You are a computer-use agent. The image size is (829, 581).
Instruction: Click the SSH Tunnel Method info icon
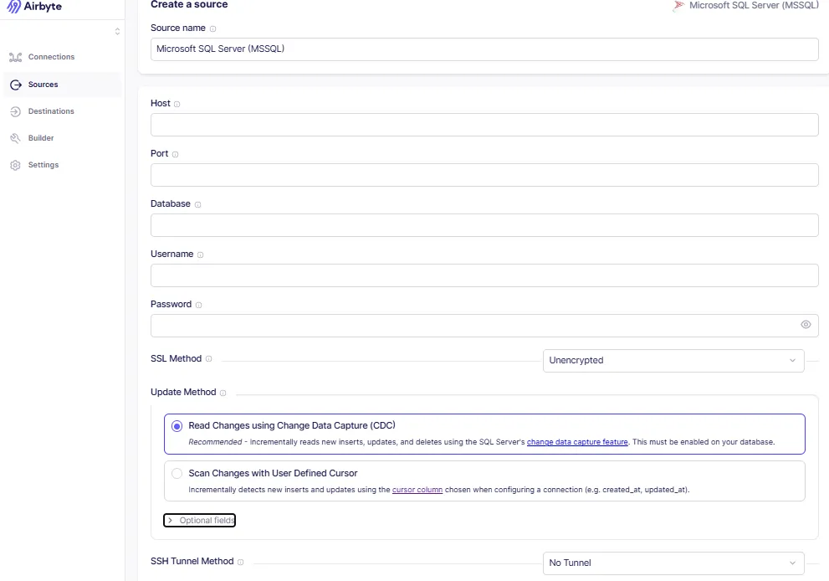pos(241,562)
